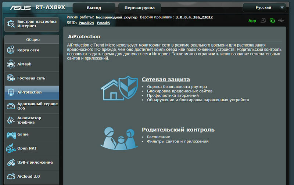Screen dimensions: 294x185
Task: Click the house and shield illustration
Action: click(x=119, y=88)
